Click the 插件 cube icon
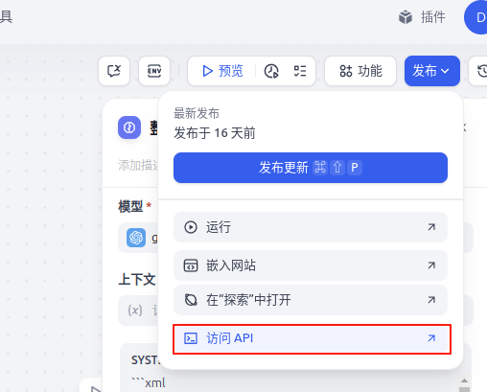Image resolution: width=487 pixels, height=392 pixels. [406, 17]
